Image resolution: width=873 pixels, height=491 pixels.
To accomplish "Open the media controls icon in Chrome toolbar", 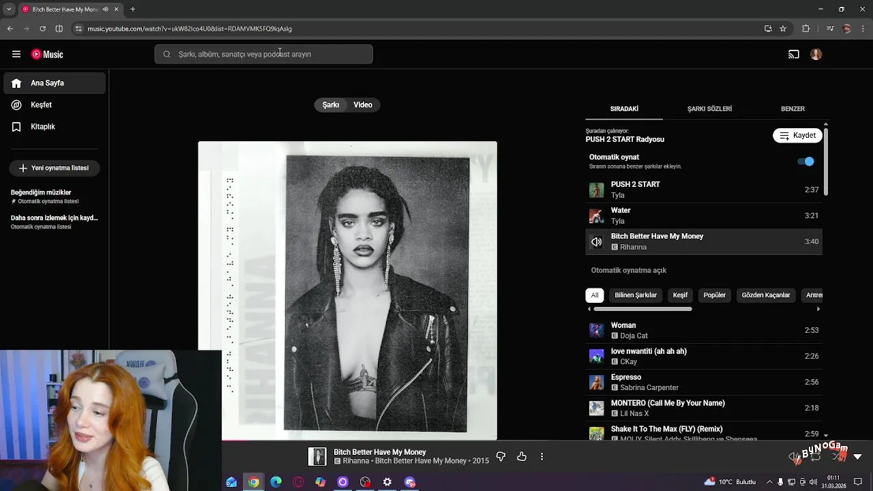I will pos(830,29).
